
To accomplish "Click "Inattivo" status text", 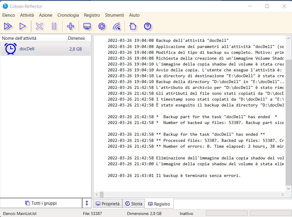I will coord(186,213).
